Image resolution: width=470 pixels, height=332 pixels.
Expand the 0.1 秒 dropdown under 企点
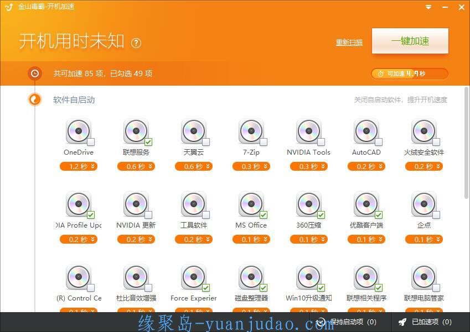coord(424,239)
